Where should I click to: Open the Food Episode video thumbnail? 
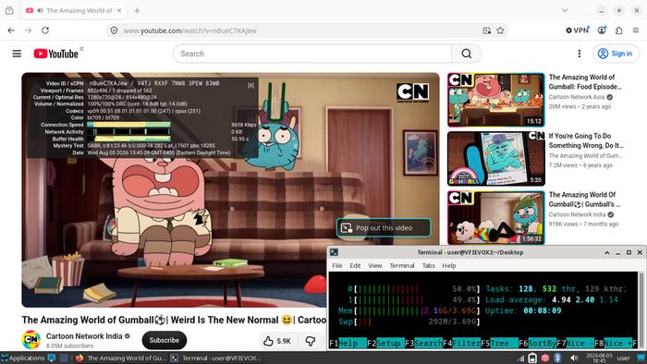click(495, 100)
